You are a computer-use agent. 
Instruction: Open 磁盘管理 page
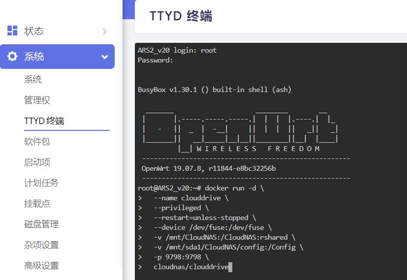click(x=41, y=224)
